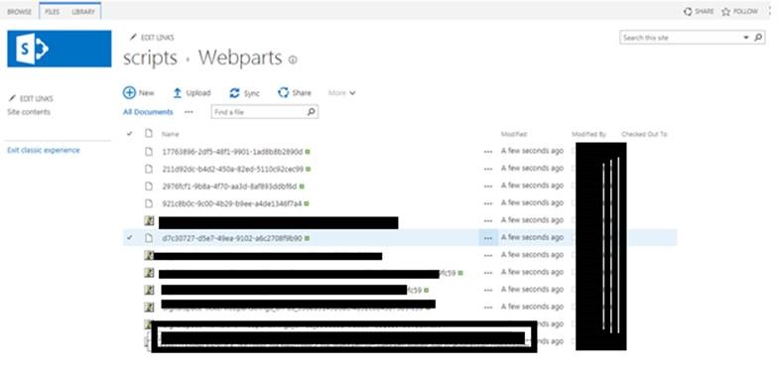The height and width of the screenshot is (374, 778).
Task: Click the magnifier in Find a file
Action: coord(312,112)
